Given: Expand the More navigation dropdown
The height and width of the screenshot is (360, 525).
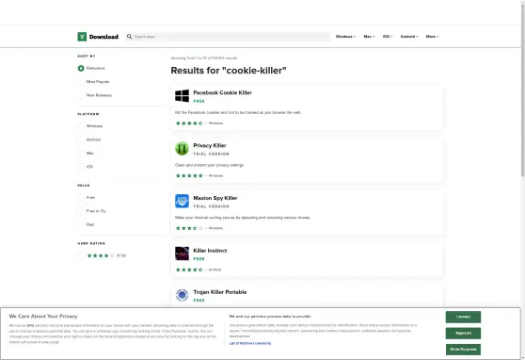Looking at the screenshot, I should 432,37.
